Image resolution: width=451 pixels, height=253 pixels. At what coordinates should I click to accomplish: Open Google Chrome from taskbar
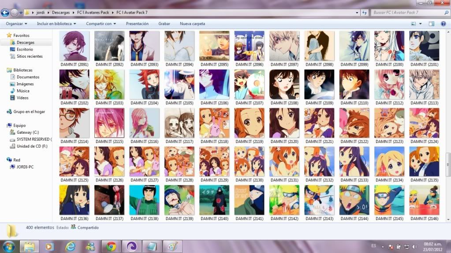(x=111, y=247)
